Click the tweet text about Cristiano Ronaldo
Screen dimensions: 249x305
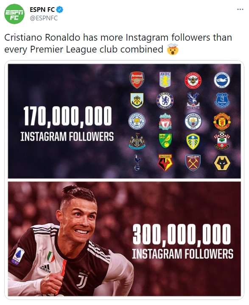point(118,43)
